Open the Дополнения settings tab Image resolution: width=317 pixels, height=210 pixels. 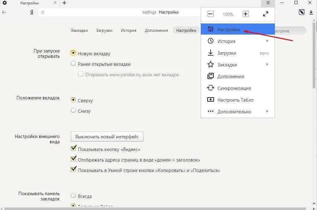pos(156,31)
